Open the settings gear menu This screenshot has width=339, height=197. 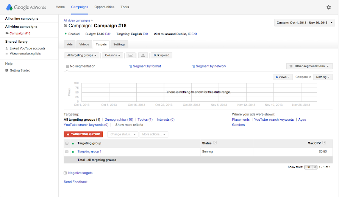[x=328, y=7]
